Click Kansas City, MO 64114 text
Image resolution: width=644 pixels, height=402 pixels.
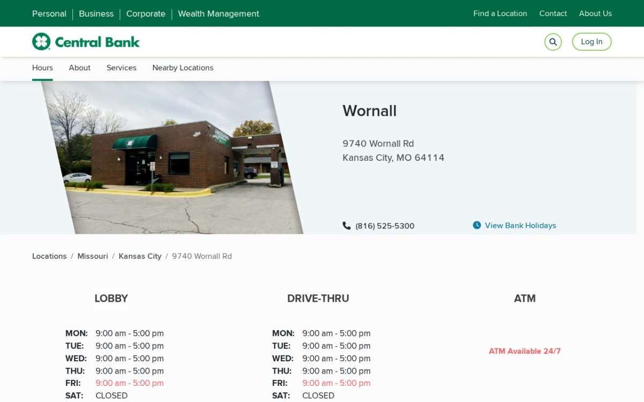point(393,158)
